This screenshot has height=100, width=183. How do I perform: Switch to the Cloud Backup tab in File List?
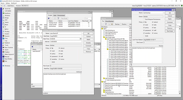(x=109, y=21)
